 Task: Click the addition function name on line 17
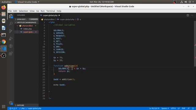click(x=69, y=66)
